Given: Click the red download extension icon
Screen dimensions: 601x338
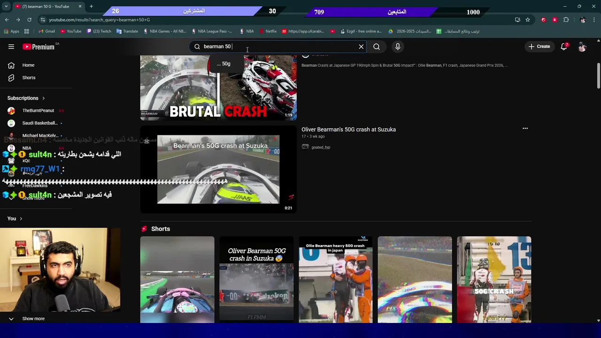Looking at the screenshot, I should (555, 20).
